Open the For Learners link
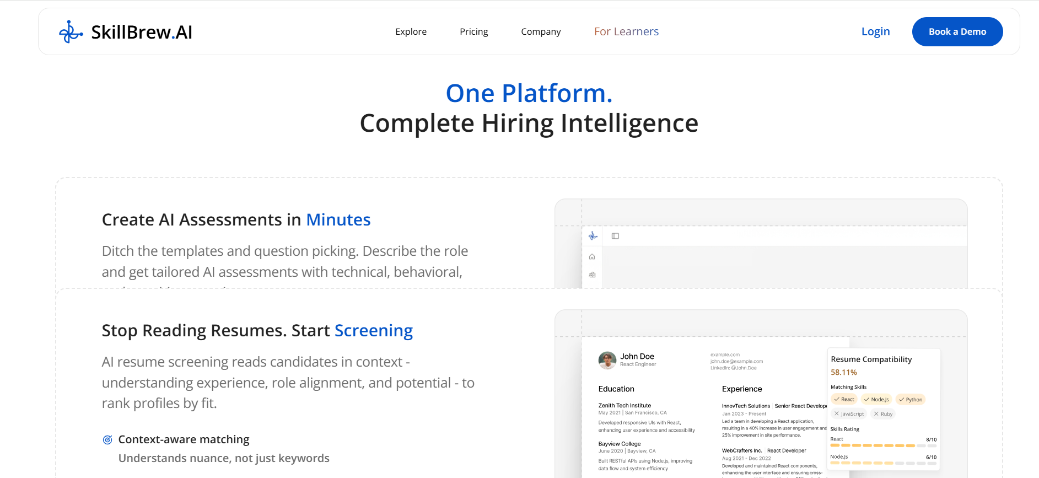This screenshot has width=1039, height=478. (626, 31)
